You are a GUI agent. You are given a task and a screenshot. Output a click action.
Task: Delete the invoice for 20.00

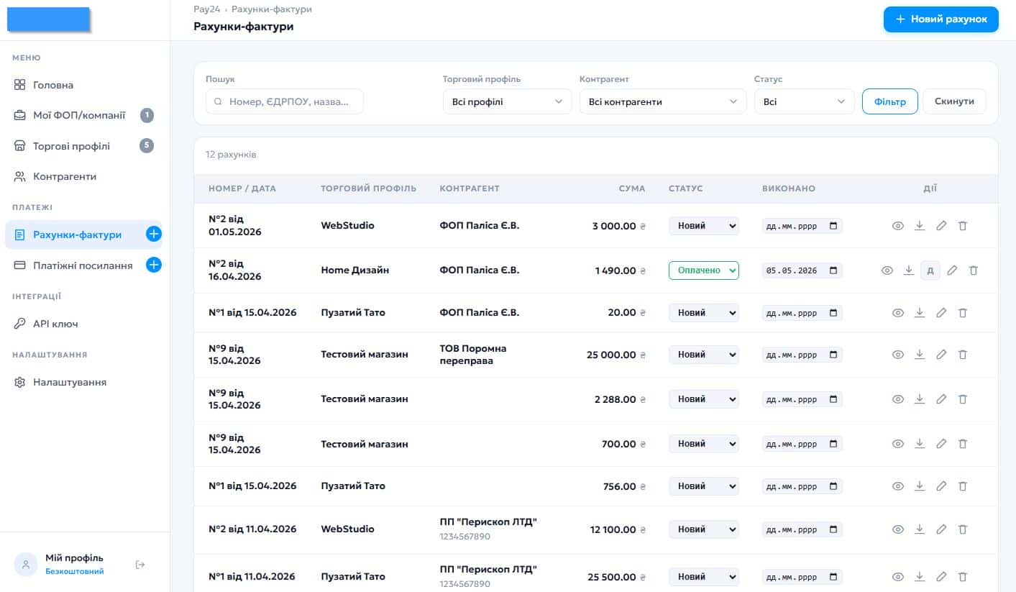tap(963, 313)
